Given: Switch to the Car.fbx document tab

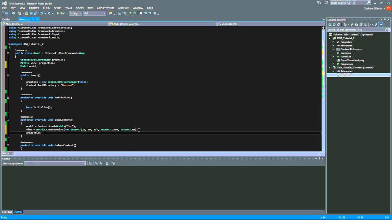Looking at the screenshot, I should point(6,19).
